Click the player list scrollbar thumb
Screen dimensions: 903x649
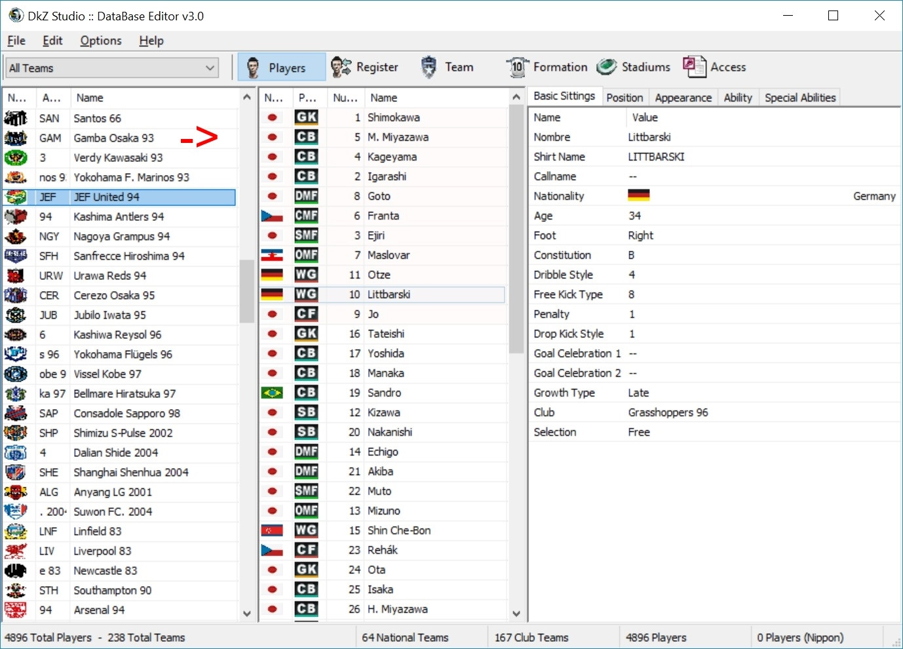tap(516, 229)
